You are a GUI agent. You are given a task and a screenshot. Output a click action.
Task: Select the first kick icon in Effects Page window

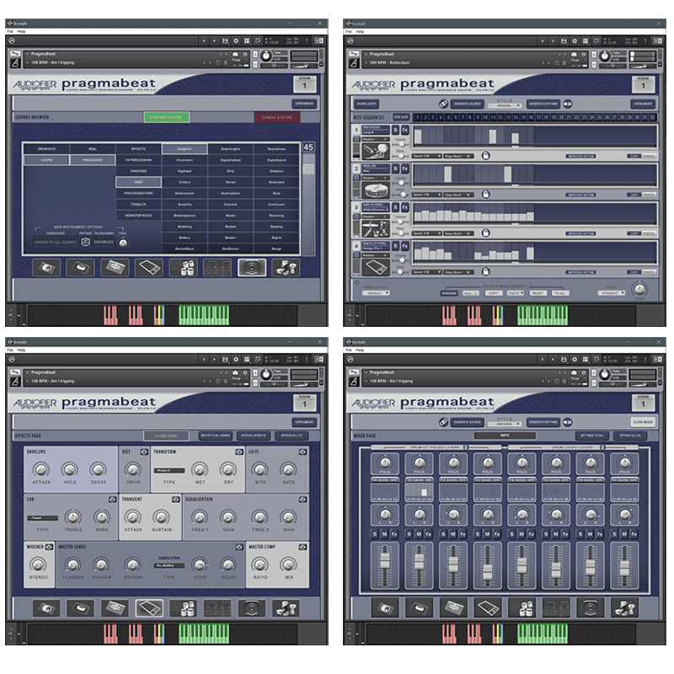click(46, 608)
